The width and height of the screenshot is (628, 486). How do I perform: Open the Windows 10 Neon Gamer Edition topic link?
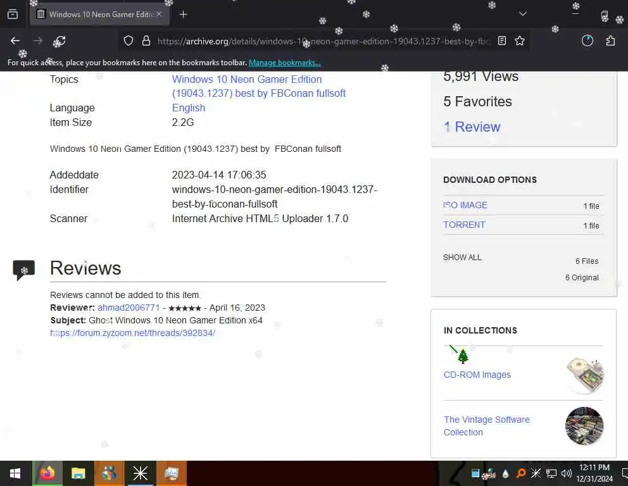tap(259, 86)
